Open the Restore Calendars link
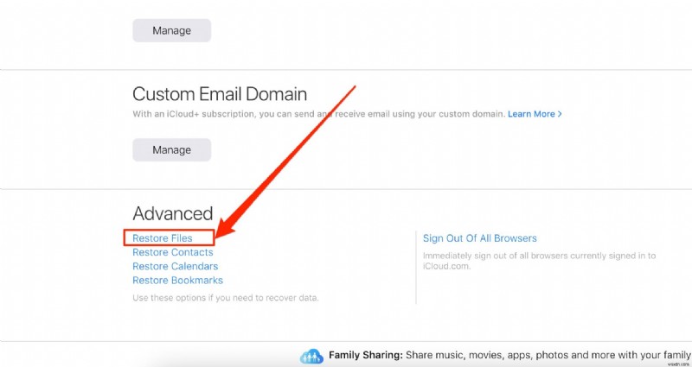 (176, 266)
